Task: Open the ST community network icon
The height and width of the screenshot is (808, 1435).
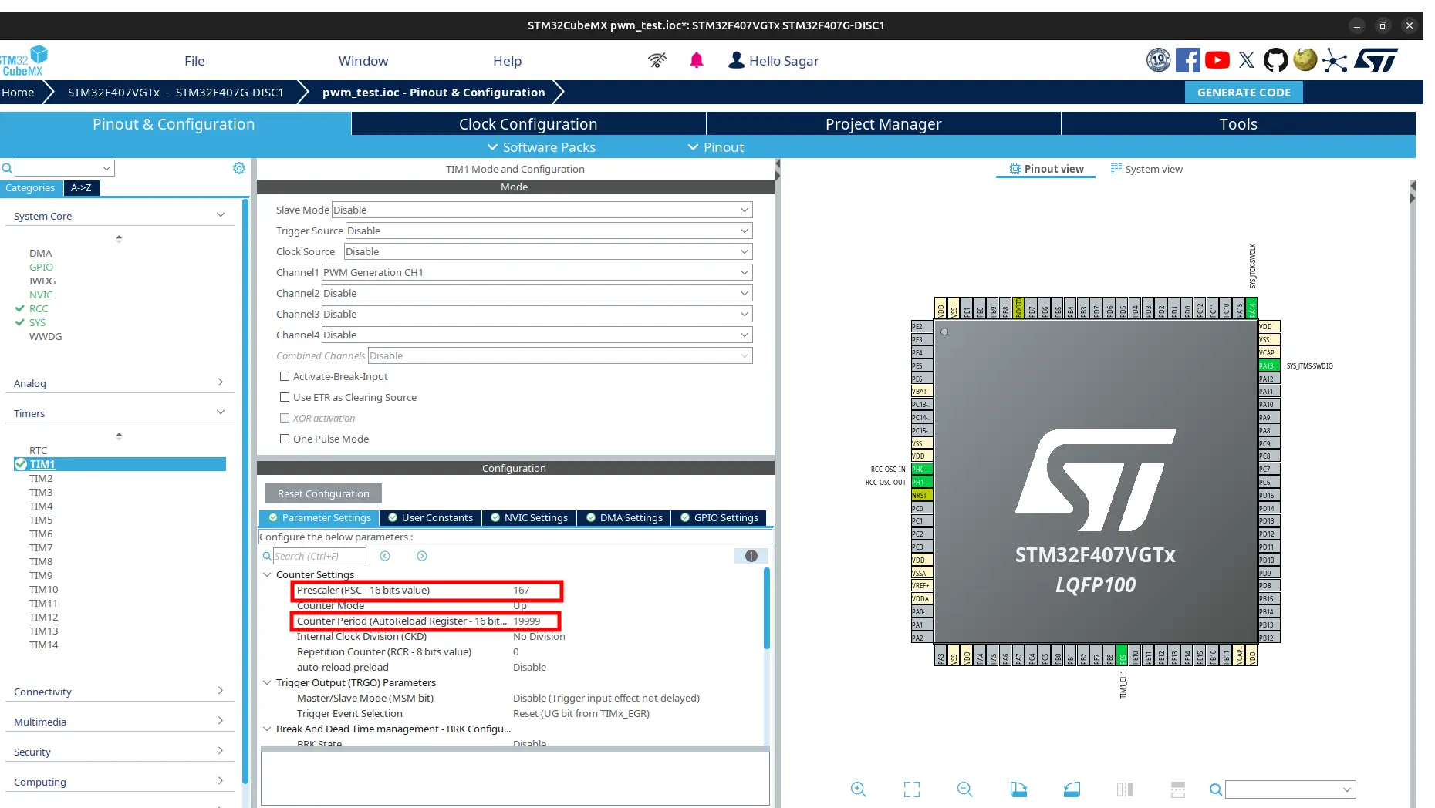Action: 1335,60
